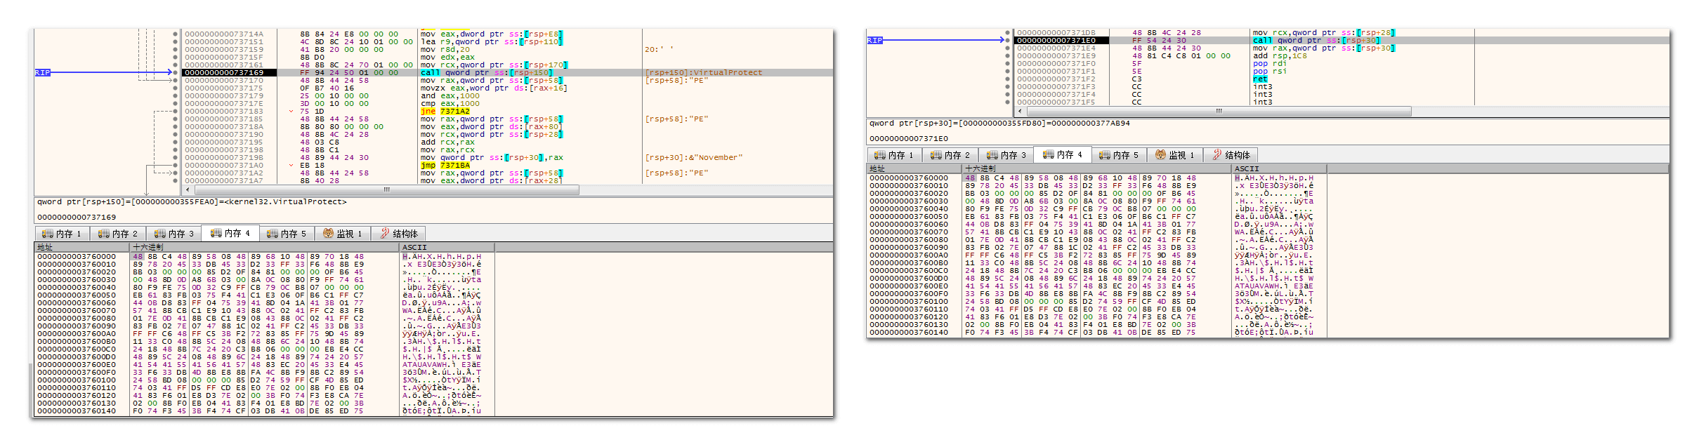This screenshot has width=1699, height=447.
Task: Toggle breakpoint dot at address 0000000000737161
Action: click(176, 65)
